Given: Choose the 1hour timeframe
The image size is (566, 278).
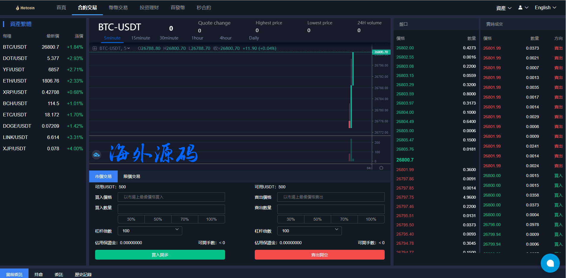Looking at the screenshot, I should (197, 38).
